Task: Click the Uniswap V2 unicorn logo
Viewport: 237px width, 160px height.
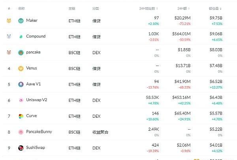Action: point(21,100)
